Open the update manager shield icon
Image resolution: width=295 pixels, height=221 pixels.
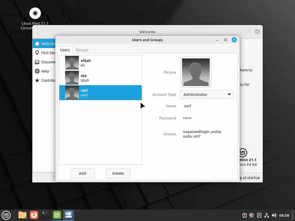[251, 215]
